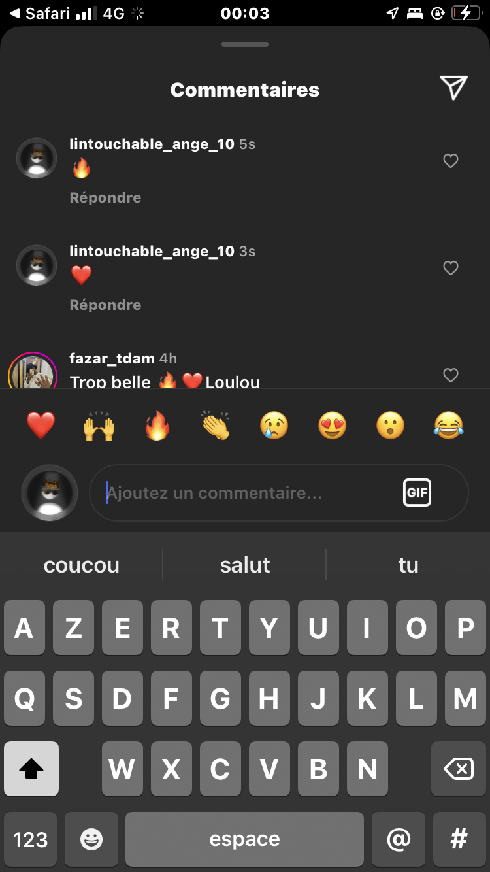Choose the "salut" keyboard suggestion
Viewport: 490px width, 872px height.
[245, 565]
